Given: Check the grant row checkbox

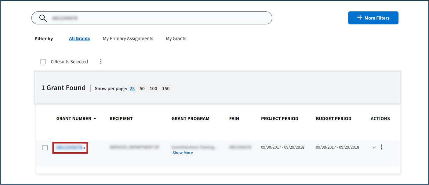Looking at the screenshot, I should tap(45, 148).
